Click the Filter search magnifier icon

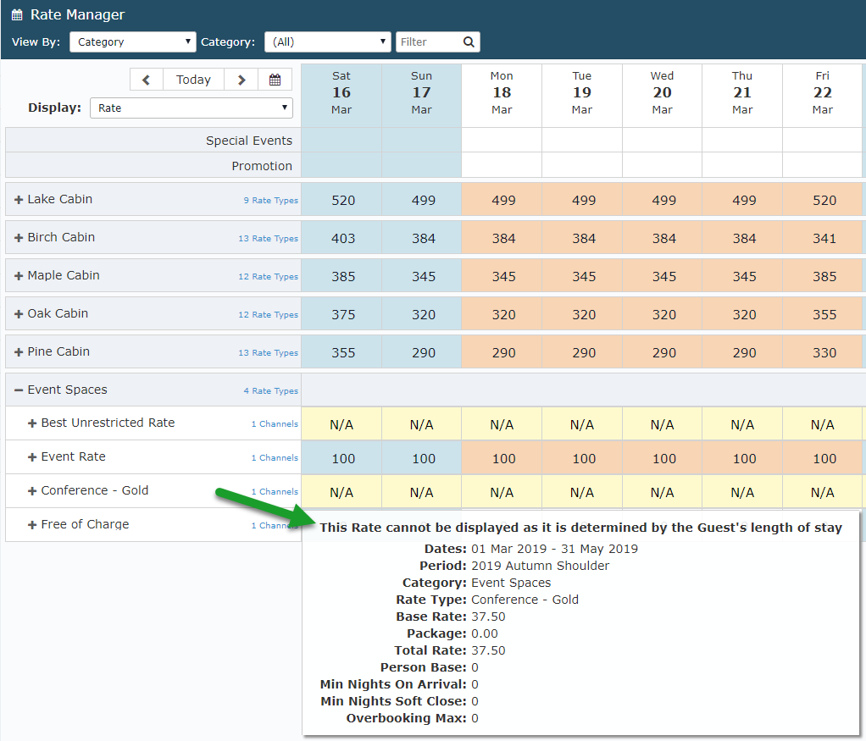(x=469, y=42)
